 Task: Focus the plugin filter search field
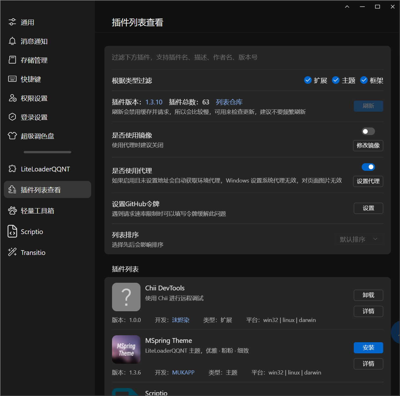coord(247,57)
